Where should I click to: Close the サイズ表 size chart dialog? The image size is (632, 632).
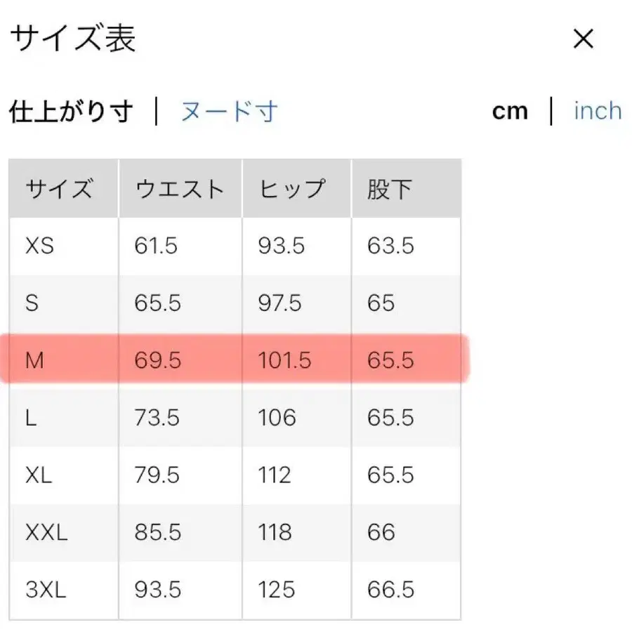point(584,39)
